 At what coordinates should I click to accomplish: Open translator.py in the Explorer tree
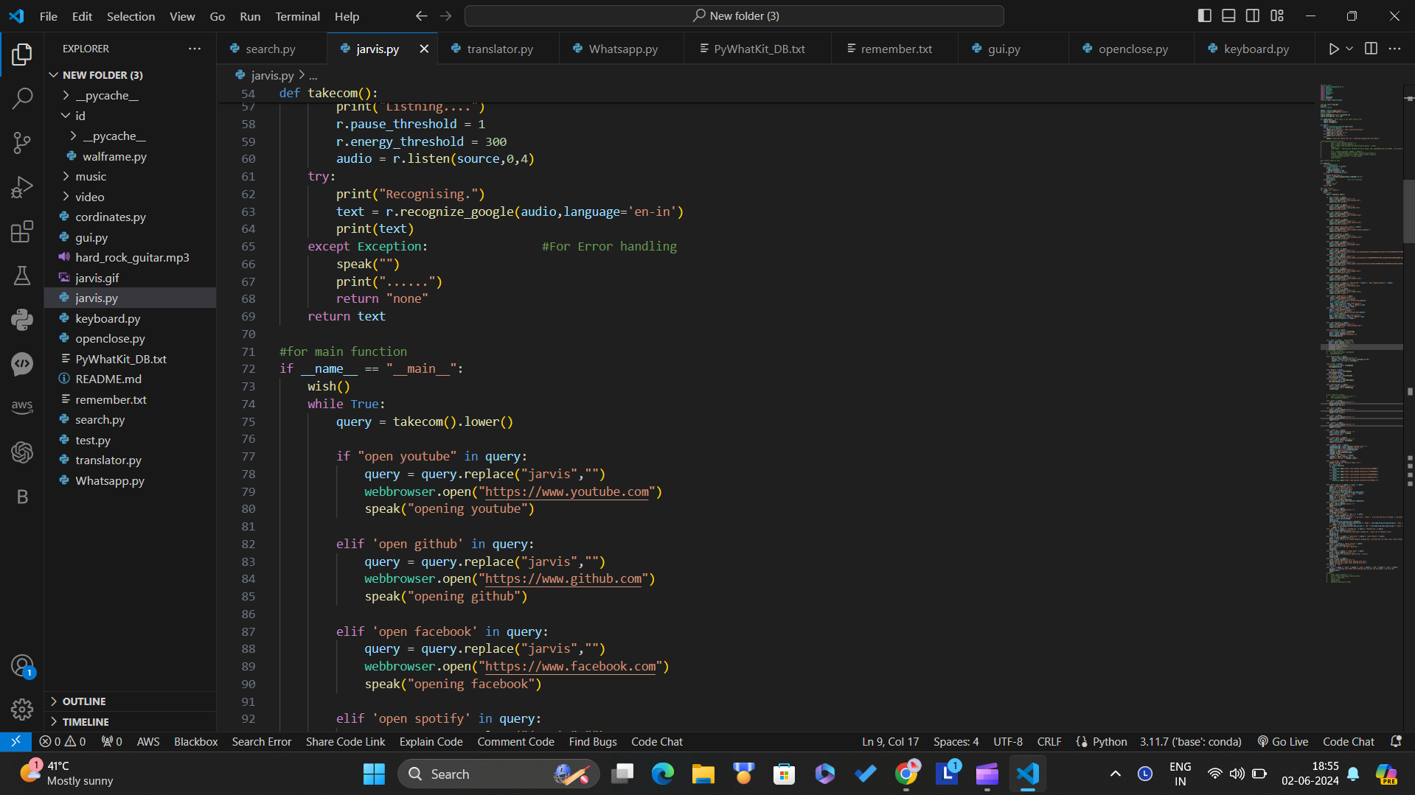point(108,460)
